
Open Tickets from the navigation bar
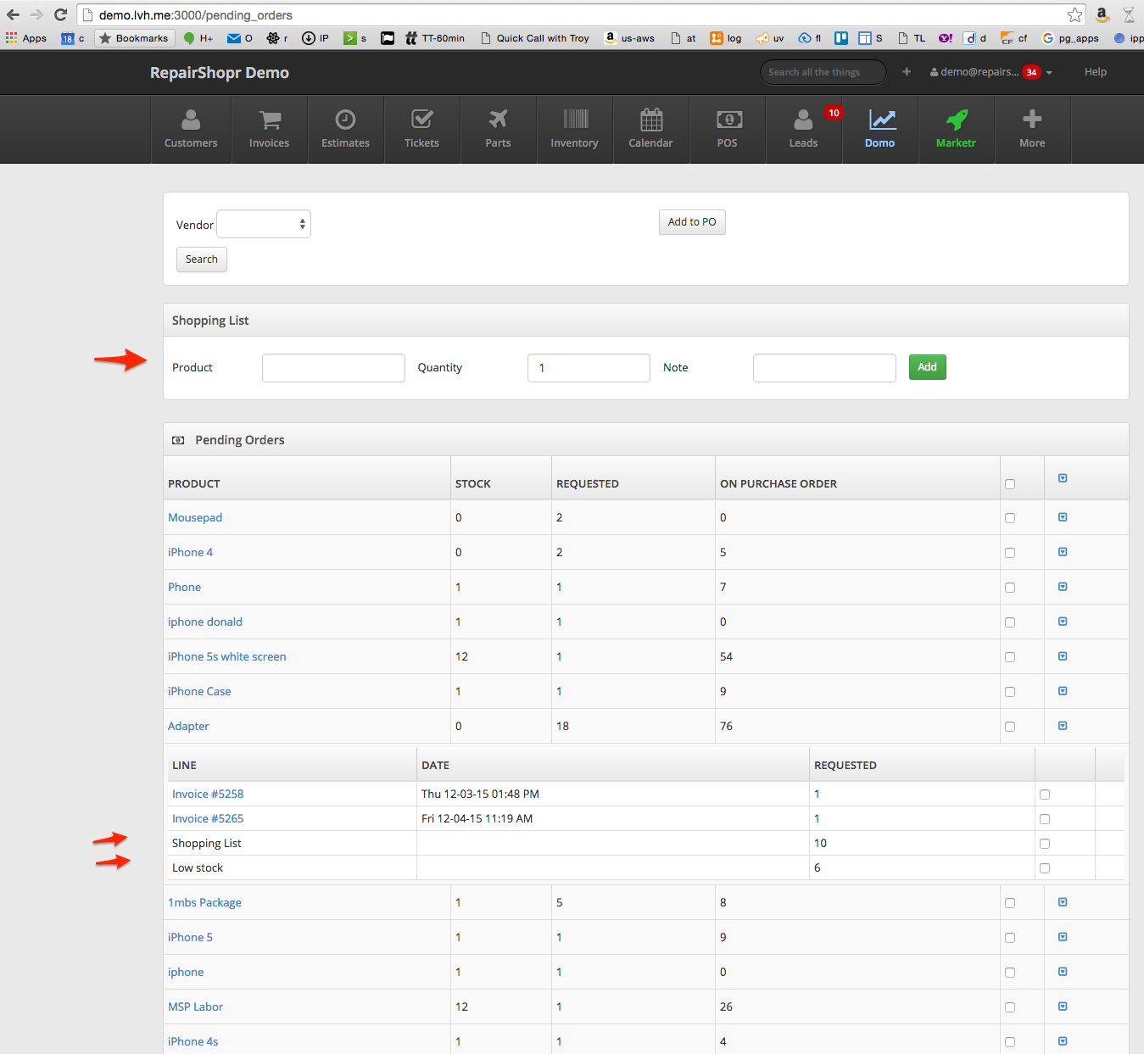coord(421,129)
